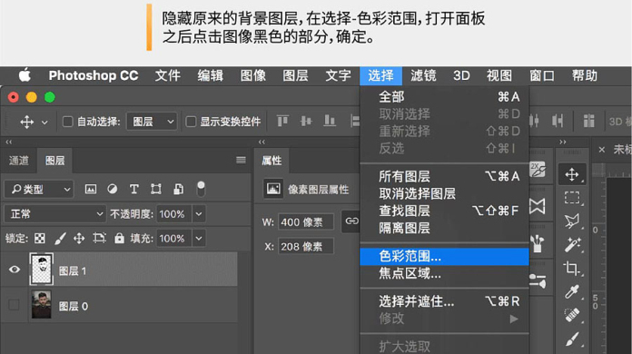Select the Crop tool in toolbar
Viewport: 632px width, 354px height.
[x=572, y=268]
